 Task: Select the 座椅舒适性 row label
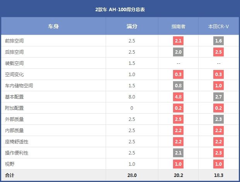(x=17, y=142)
